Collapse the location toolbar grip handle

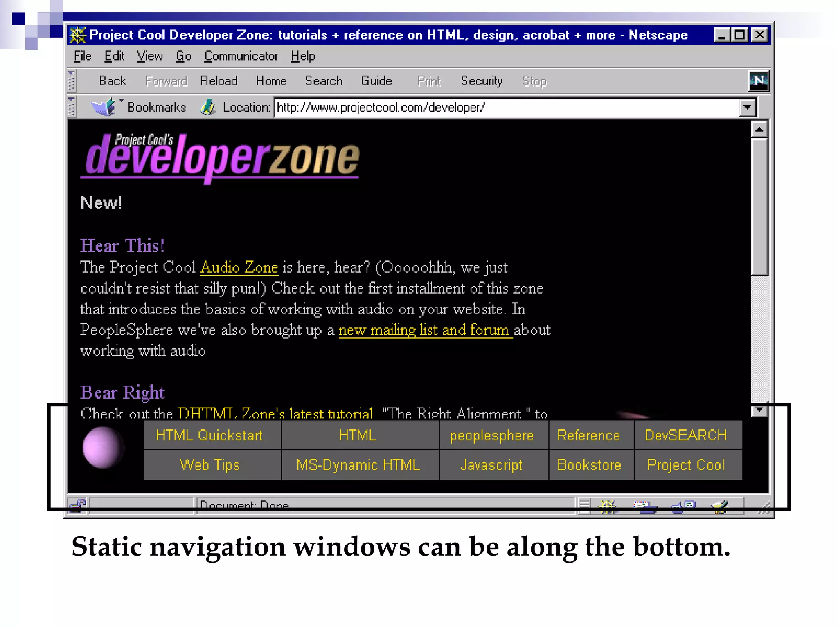(x=72, y=107)
